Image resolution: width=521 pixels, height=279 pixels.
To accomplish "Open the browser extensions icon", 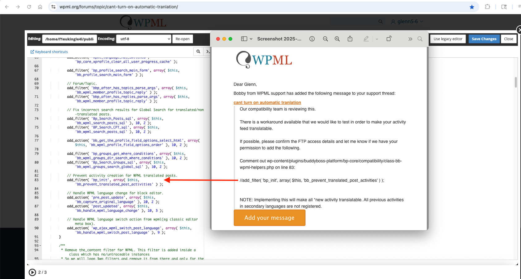I will (488, 7).
